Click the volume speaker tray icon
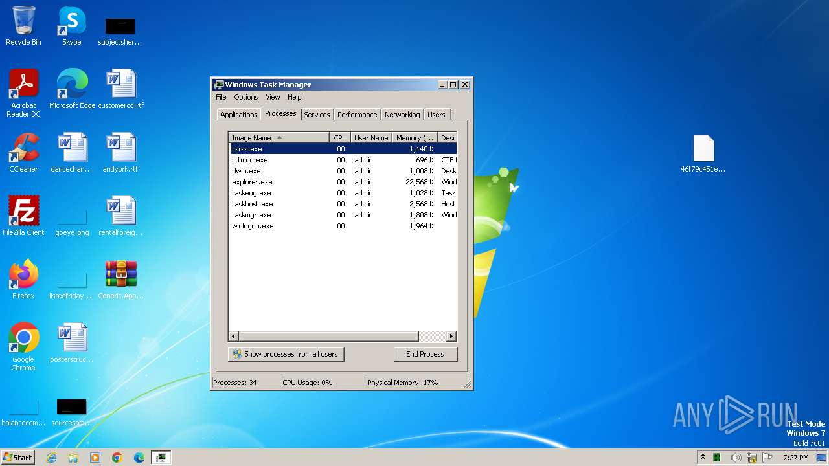829x466 pixels. 736,458
